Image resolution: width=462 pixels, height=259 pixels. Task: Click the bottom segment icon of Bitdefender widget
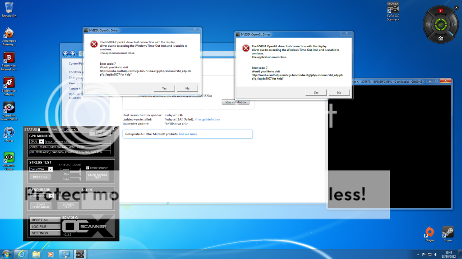tap(441, 38)
